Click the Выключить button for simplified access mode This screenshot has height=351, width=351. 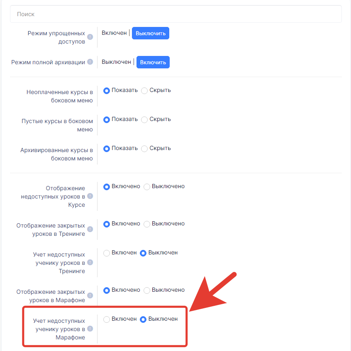click(150, 33)
